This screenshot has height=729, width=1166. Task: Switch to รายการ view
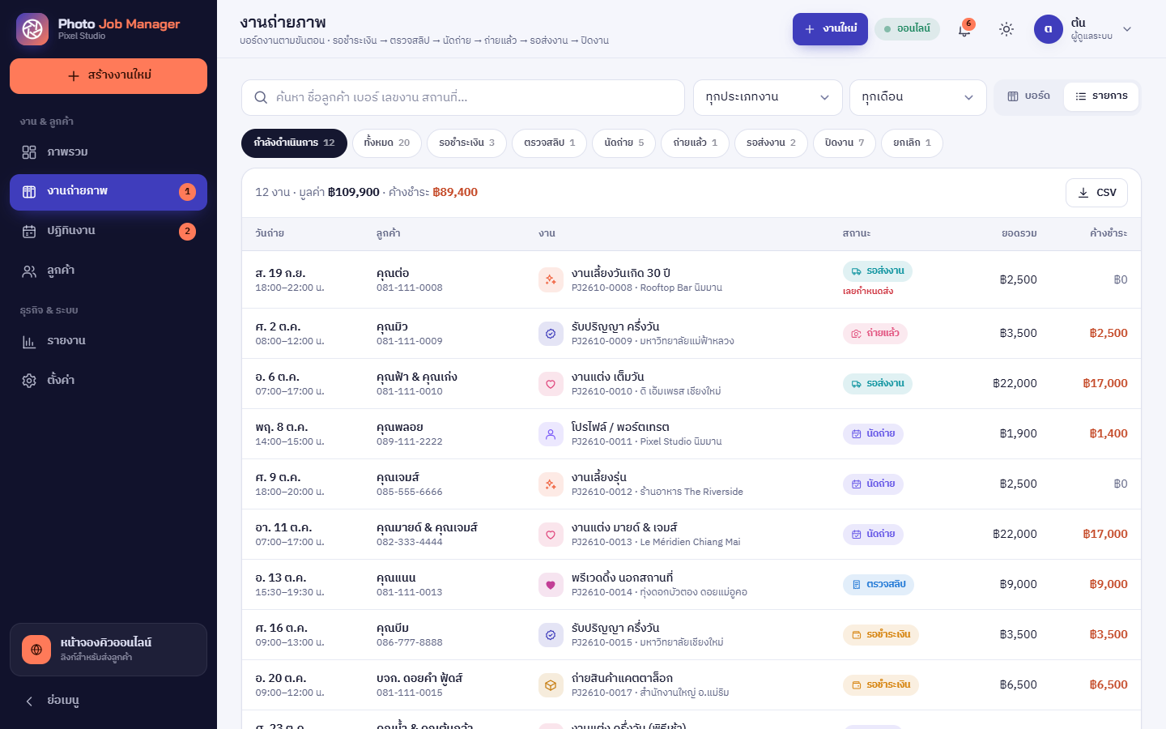click(x=1101, y=96)
